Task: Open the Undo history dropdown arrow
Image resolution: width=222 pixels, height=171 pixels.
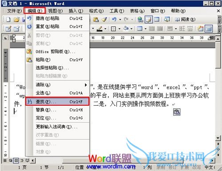Action: click(x=120, y=20)
